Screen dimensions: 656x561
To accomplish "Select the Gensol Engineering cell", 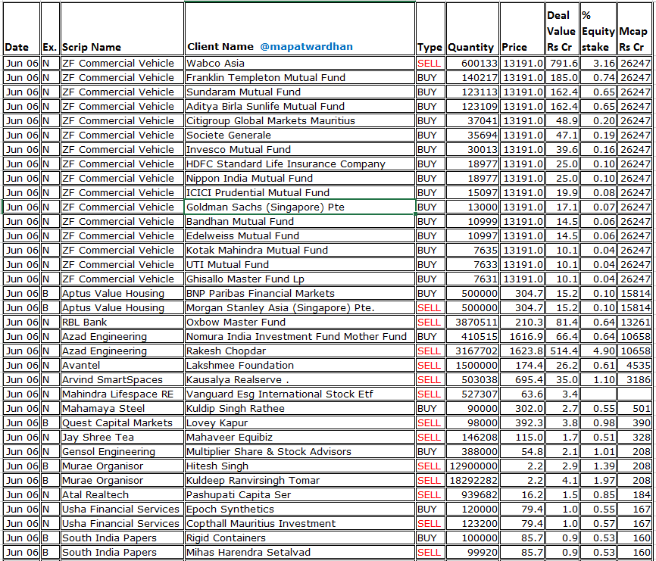I will tap(122, 452).
